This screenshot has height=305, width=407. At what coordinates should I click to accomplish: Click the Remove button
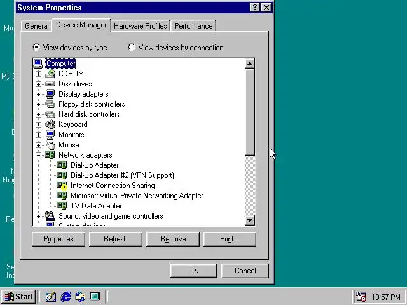point(173,239)
